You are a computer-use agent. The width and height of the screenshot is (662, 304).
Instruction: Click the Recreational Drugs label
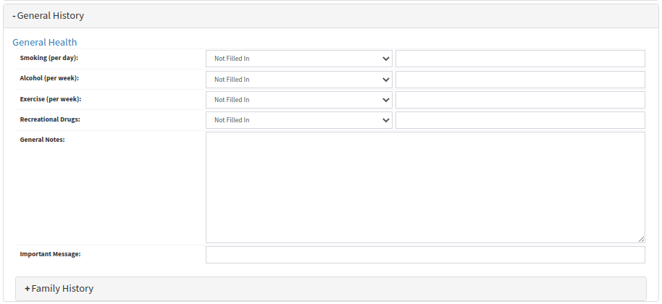point(50,118)
